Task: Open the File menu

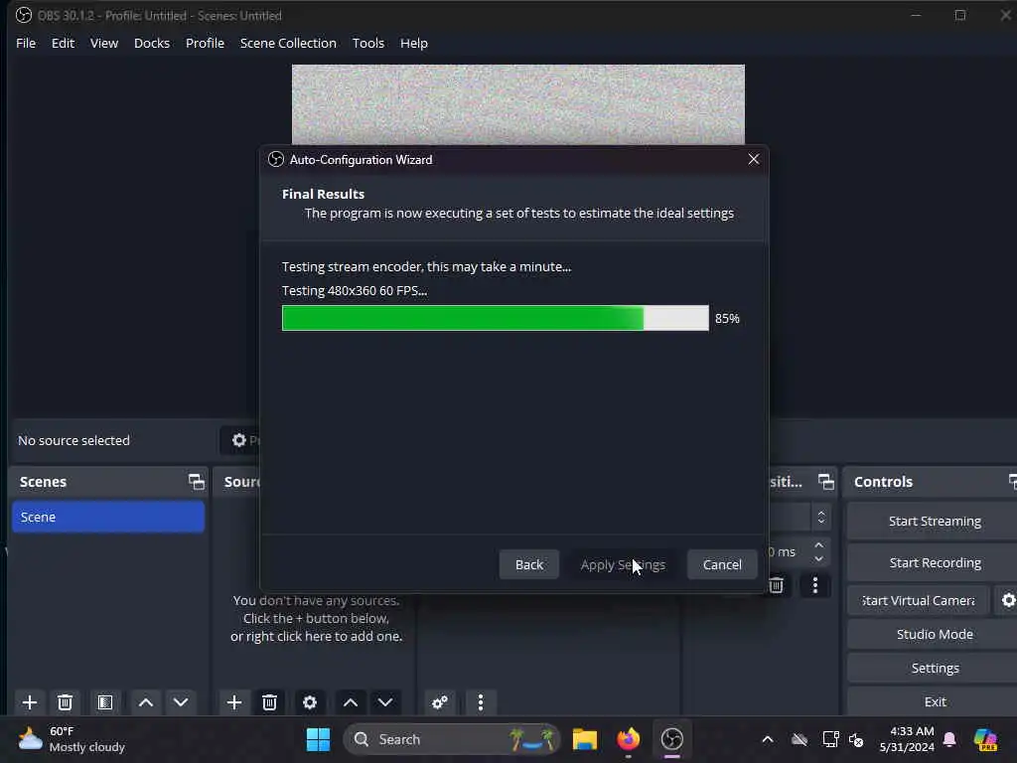Action: (26, 43)
